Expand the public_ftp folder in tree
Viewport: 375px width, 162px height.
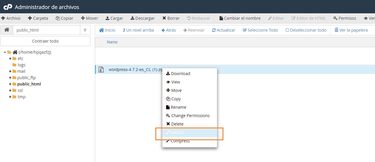[10, 78]
